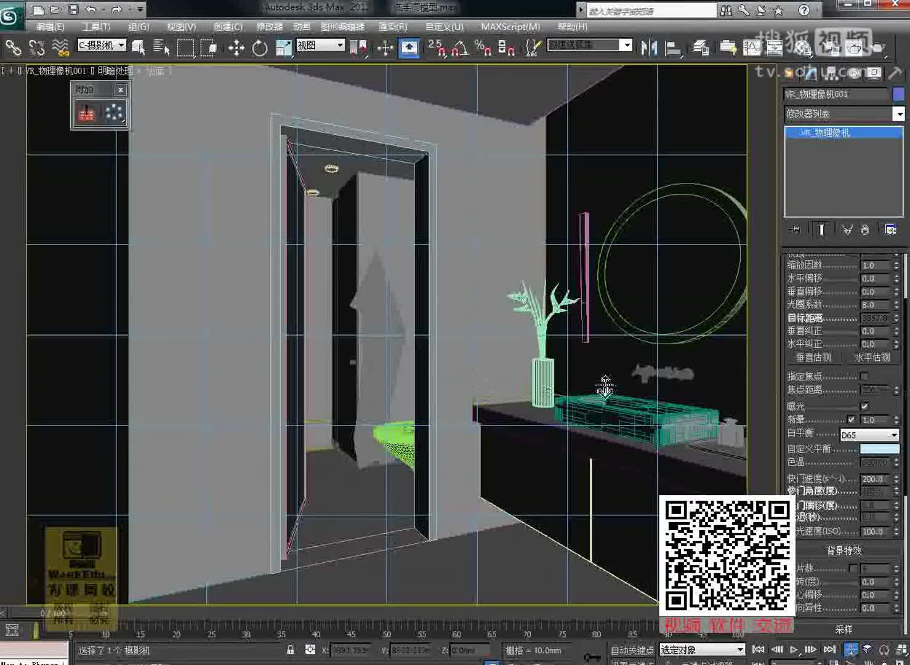910x665 pixels.
Task: Select the Select and Link chain tool
Action: click(13, 47)
